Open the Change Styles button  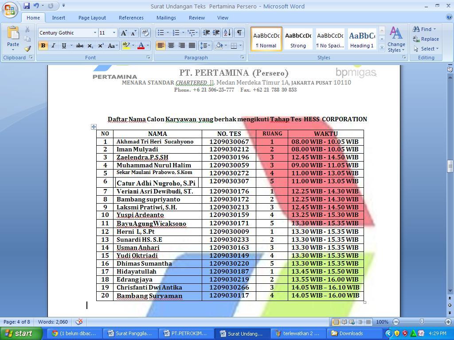(x=396, y=39)
